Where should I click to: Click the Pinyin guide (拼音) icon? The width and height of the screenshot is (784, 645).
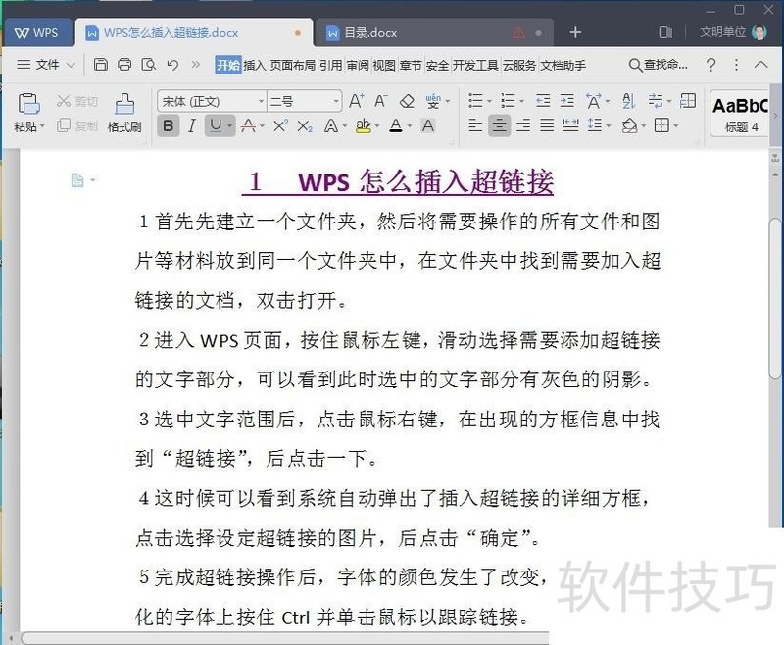[x=431, y=101]
